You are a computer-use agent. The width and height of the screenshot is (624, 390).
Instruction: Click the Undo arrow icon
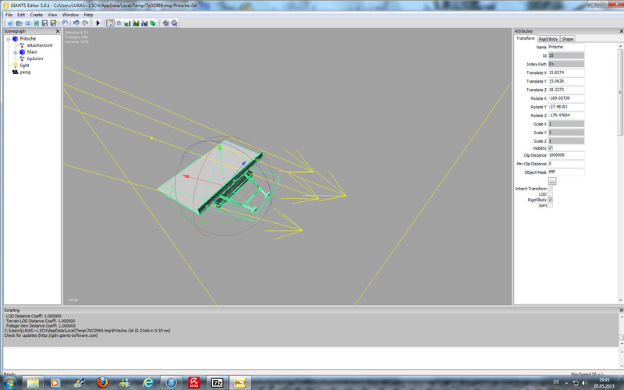tap(76, 23)
